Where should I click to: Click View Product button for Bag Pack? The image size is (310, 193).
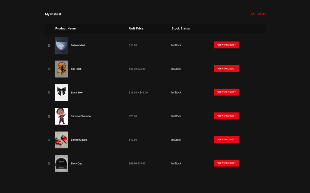(227, 69)
